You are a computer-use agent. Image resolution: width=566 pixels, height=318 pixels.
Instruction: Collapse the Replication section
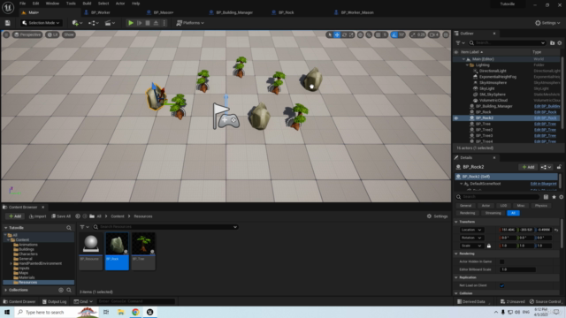coord(456,277)
